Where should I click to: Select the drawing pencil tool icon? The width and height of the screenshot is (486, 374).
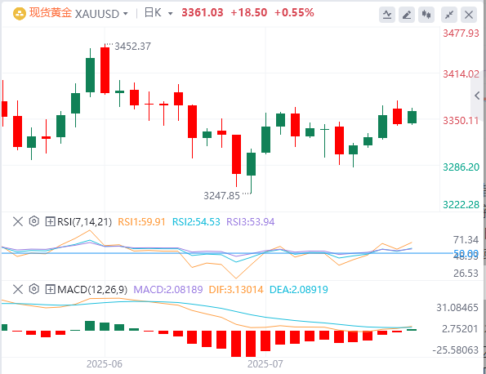click(x=407, y=15)
